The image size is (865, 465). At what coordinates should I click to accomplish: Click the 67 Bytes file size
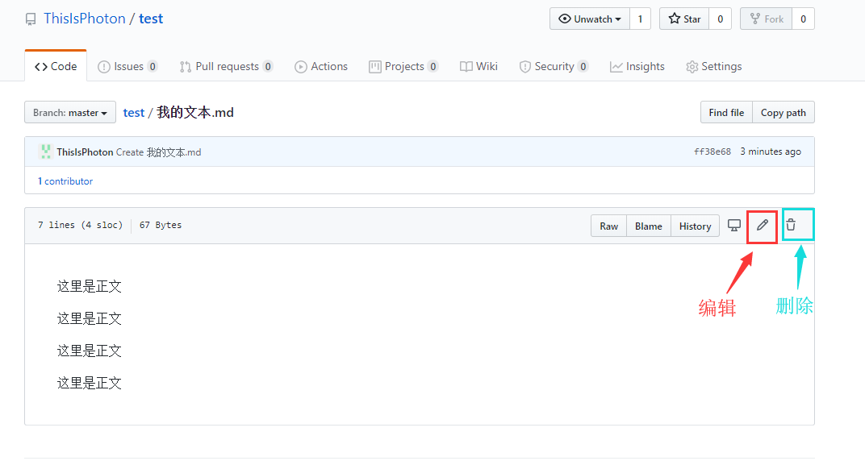(161, 225)
